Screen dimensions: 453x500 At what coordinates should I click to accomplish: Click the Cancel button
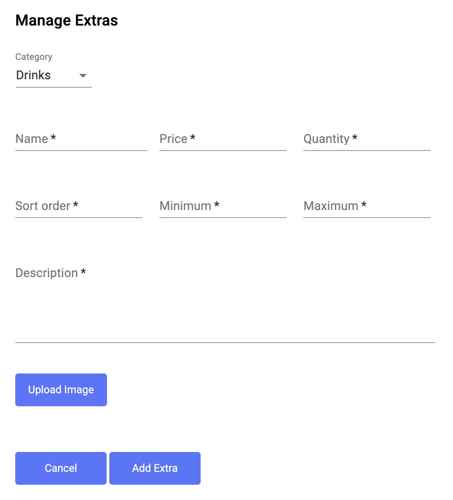coord(61,468)
